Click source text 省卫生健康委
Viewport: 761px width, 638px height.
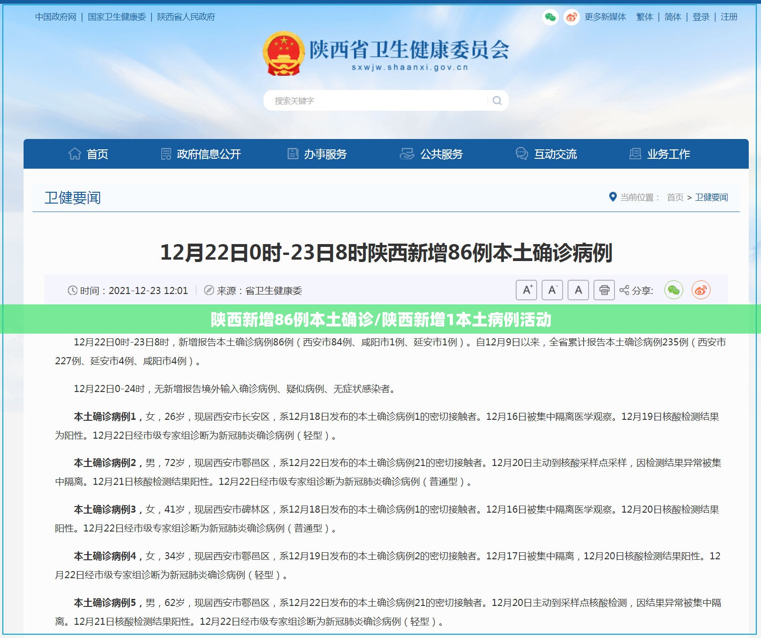coord(273,291)
